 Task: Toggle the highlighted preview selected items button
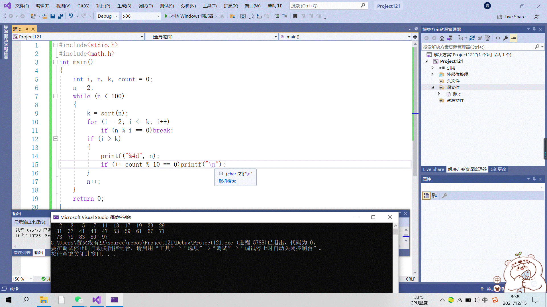pos(513,38)
